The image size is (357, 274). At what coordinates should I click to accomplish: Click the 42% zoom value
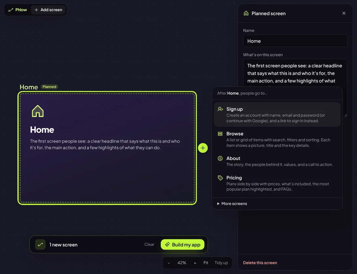(x=182, y=263)
